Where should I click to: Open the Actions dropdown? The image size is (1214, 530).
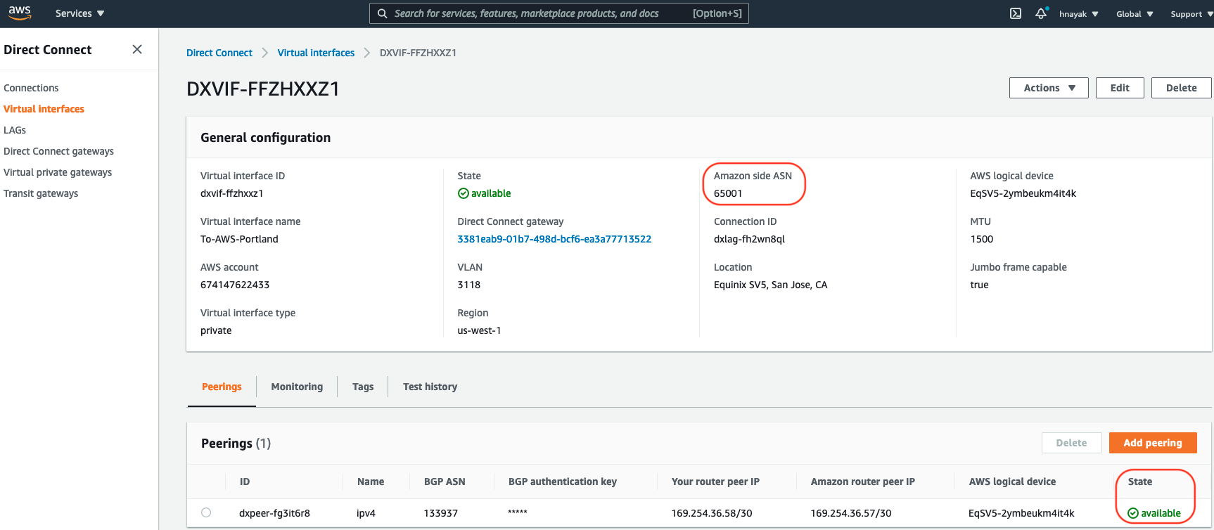point(1049,88)
